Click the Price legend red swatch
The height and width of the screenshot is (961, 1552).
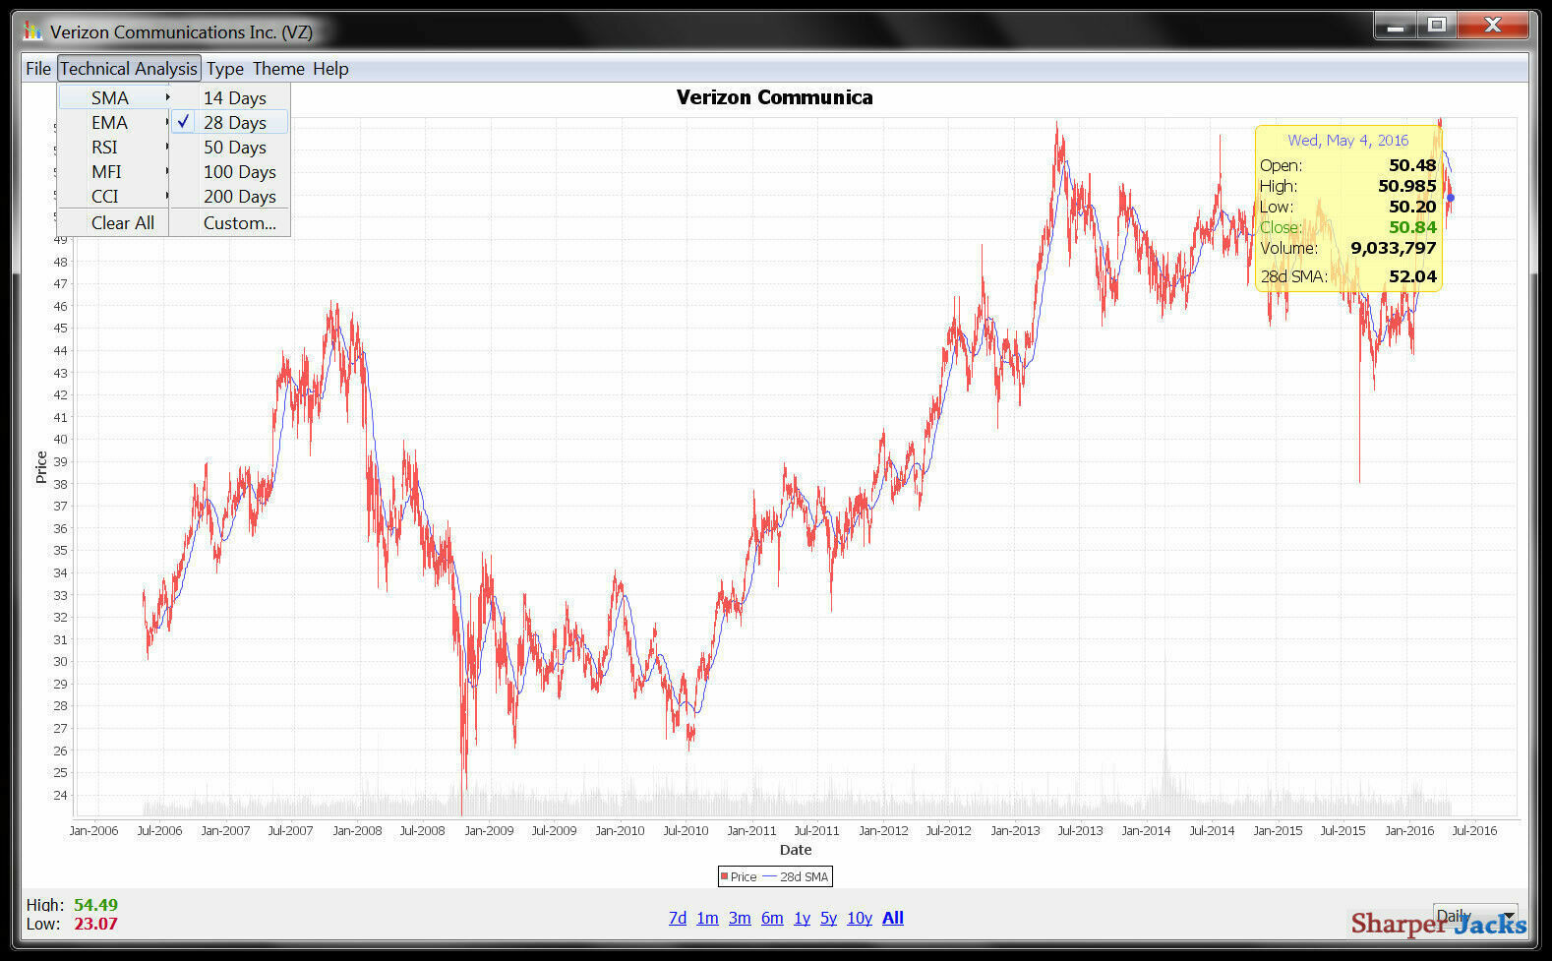click(x=724, y=876)
